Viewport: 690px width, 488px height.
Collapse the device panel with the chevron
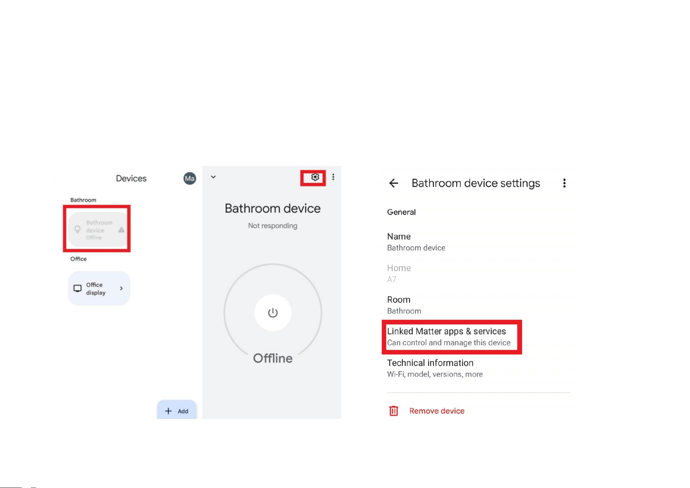click(213, 177)
